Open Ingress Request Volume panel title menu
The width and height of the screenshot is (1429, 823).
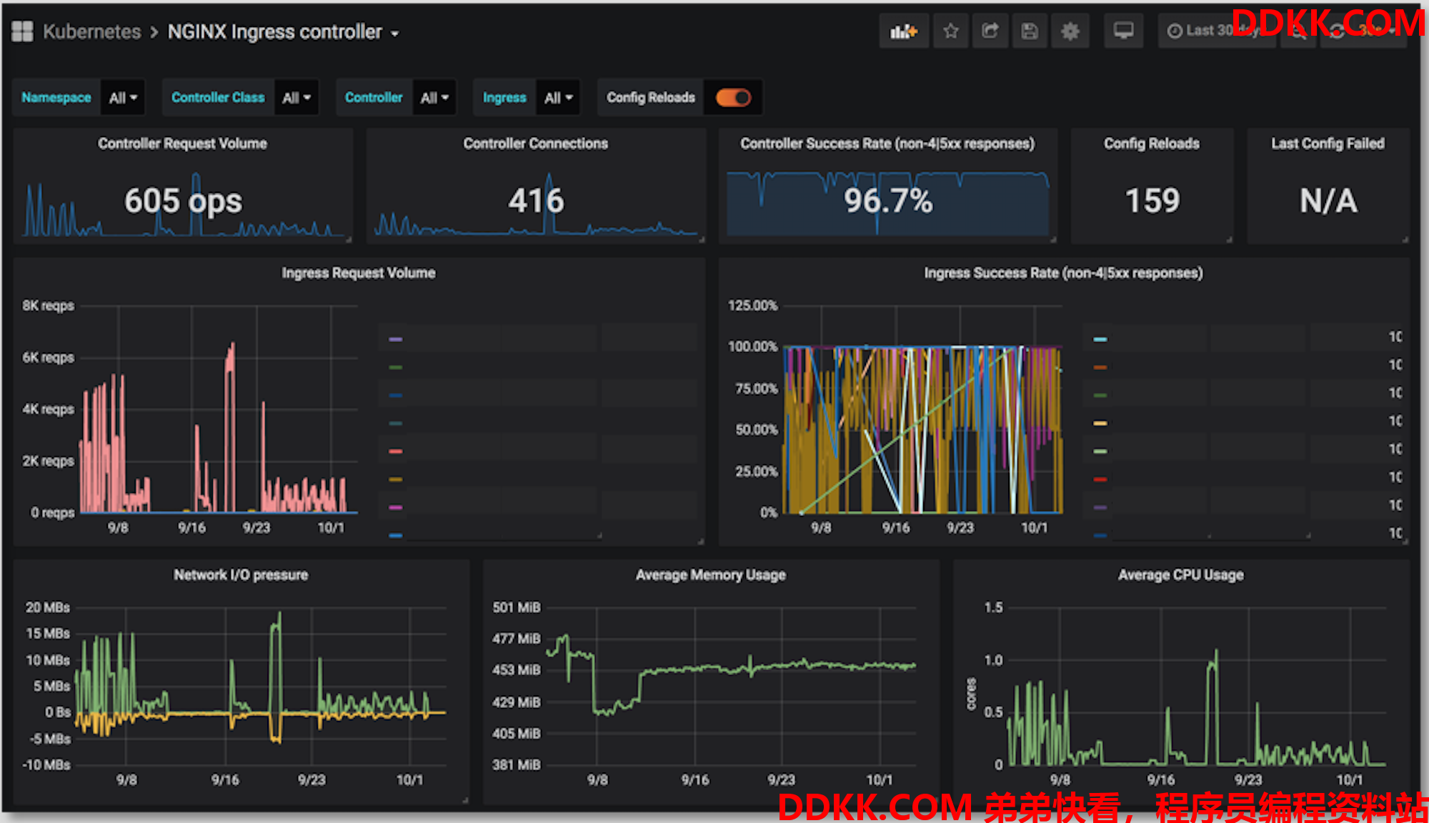coord(358,273)
